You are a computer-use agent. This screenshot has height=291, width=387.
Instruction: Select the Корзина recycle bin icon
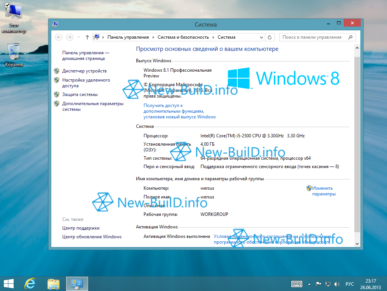click(x=14, y=55)
